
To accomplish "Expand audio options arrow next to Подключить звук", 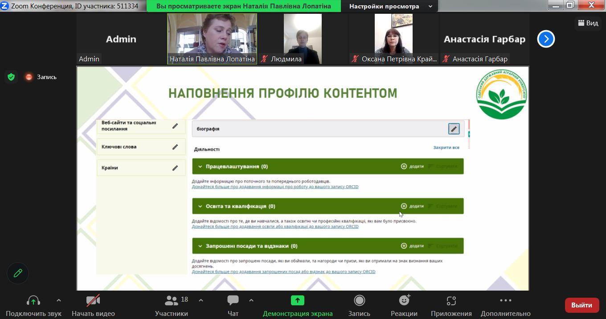I will 58,300.
